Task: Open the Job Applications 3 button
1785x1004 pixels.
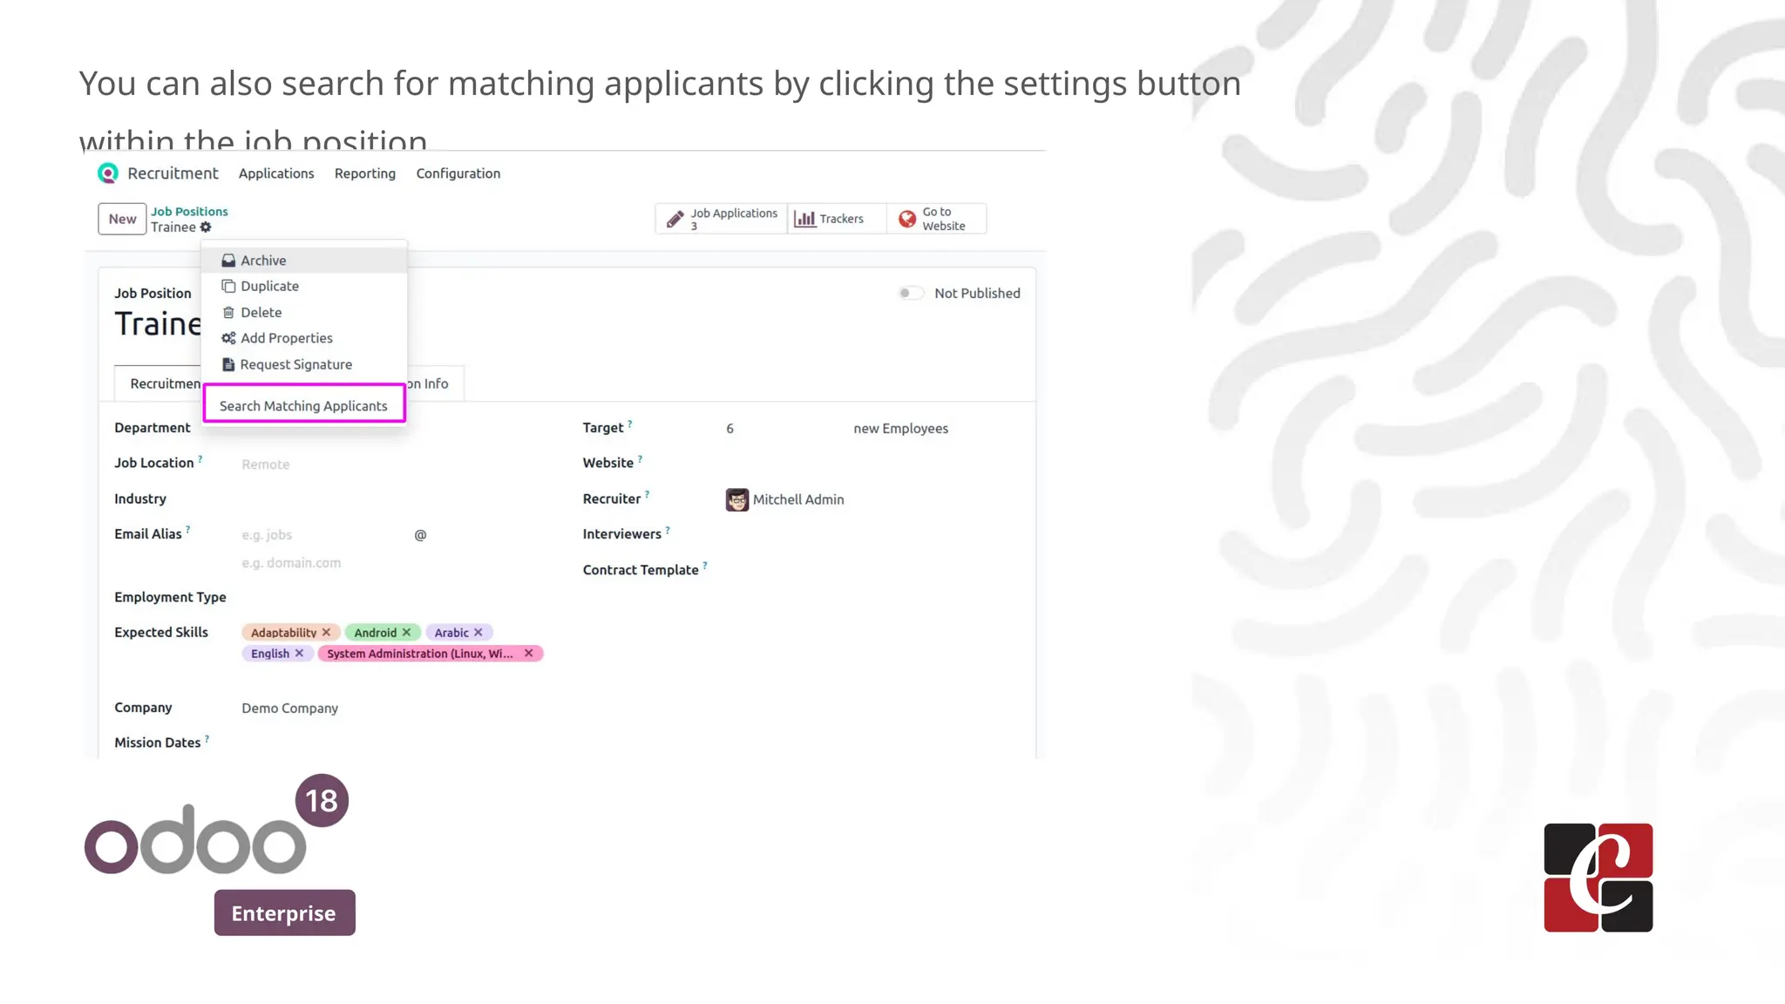Action: [722, 219]
